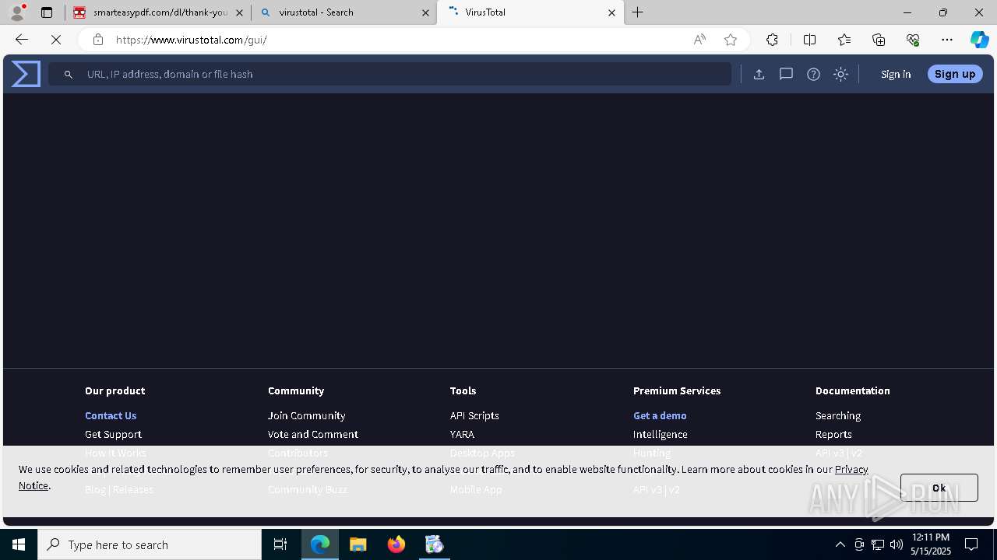Open browser Extensions puzzle icon
The height and width of the screenshot is (560, 997).
772,40
